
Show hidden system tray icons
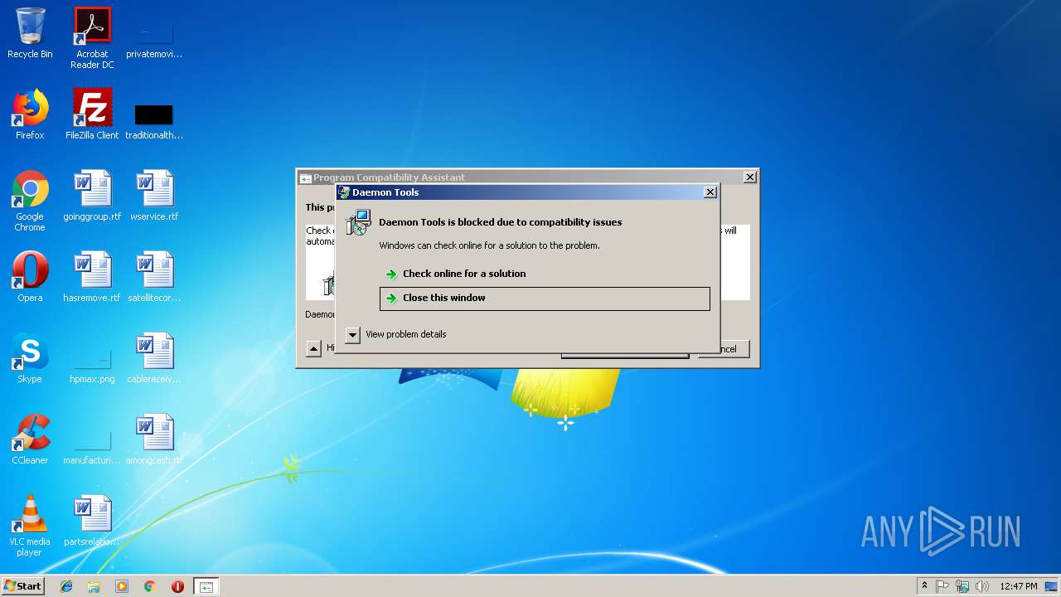point(924,586)
